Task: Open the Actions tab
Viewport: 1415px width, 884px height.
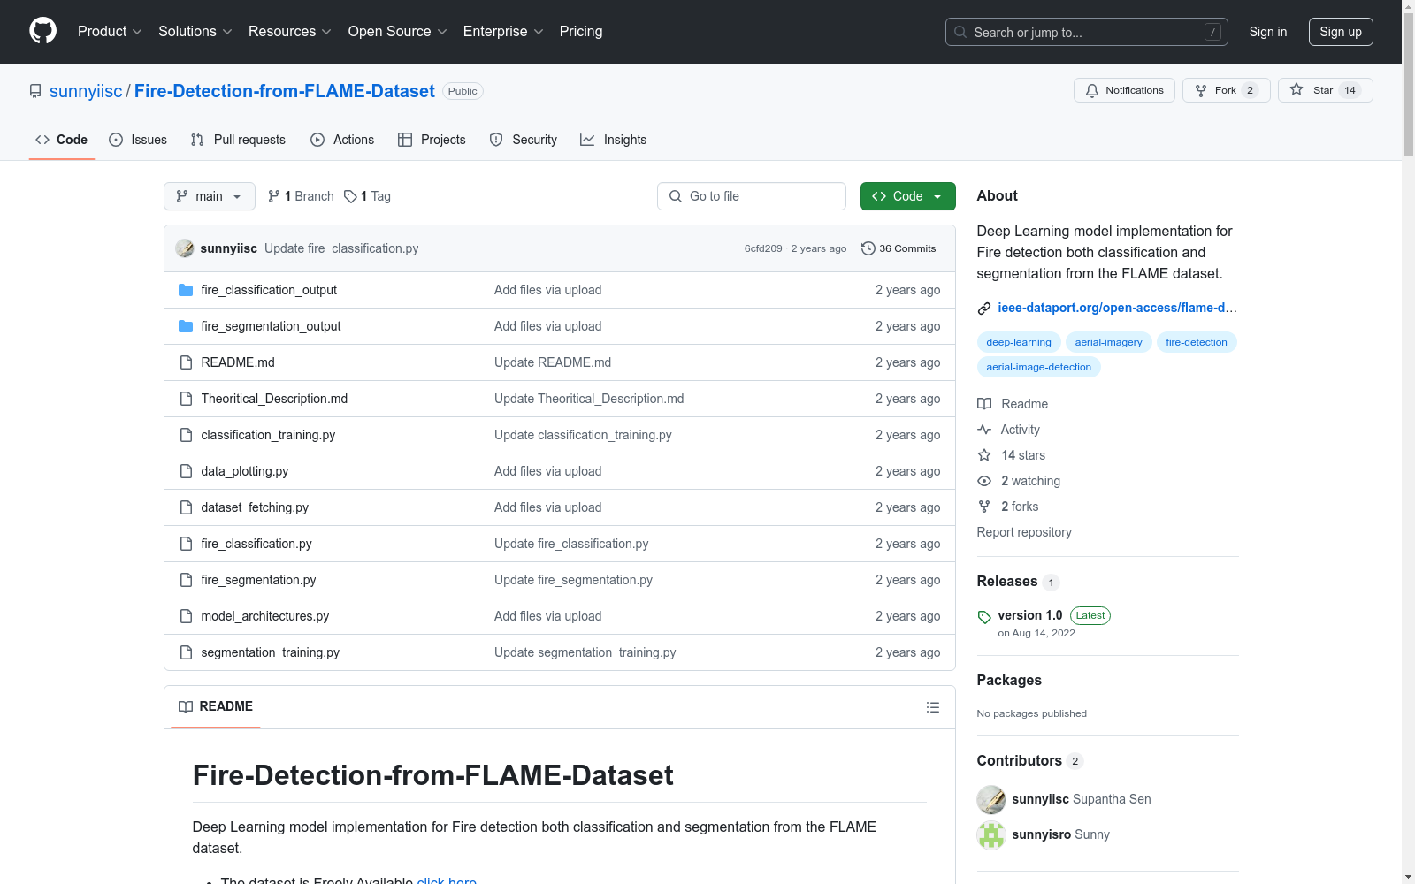Action: coord(342,140)
